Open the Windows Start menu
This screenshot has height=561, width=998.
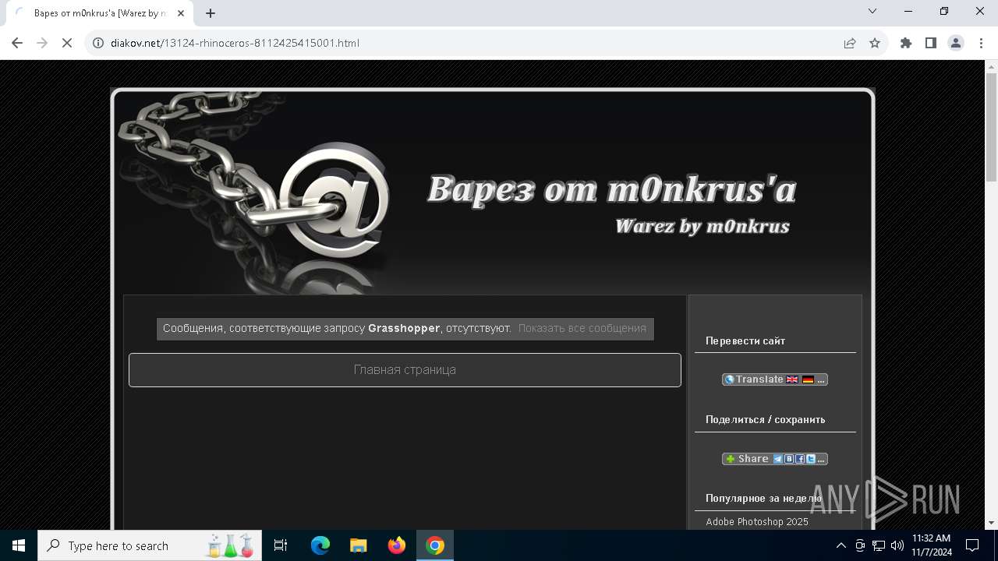click(x=19, y=545)
